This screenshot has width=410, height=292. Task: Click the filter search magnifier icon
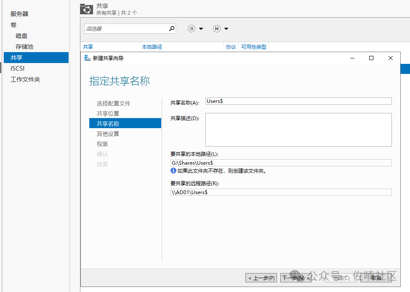point(171,29)
